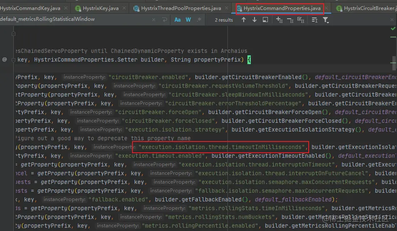Click default_fallbackEnabled constant
397x231 pixels.
[x=293, y=199]
